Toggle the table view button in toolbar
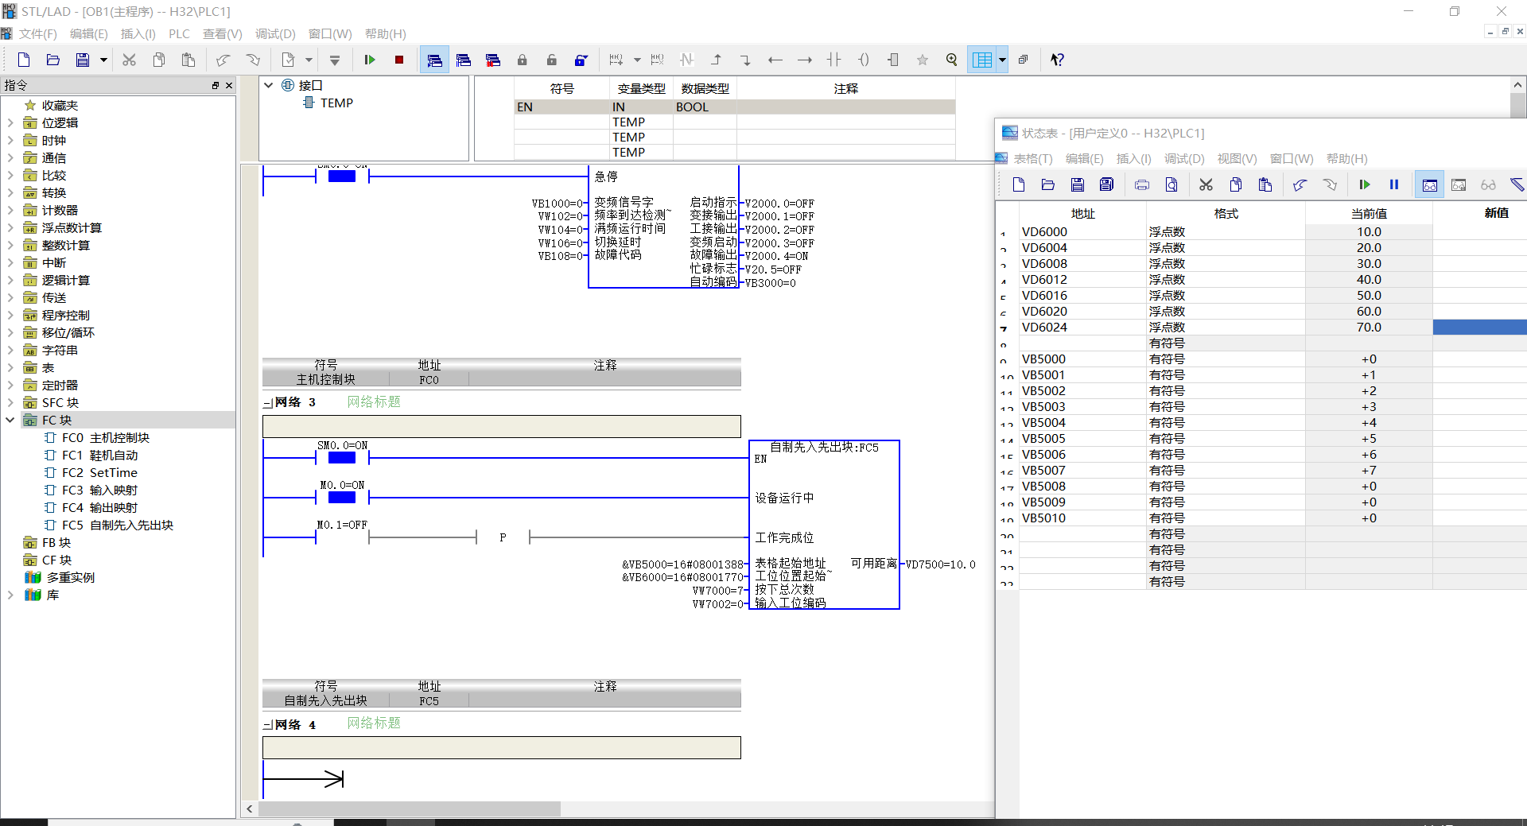Screen dimensions: 1527x826 click(x=982, y=60)
